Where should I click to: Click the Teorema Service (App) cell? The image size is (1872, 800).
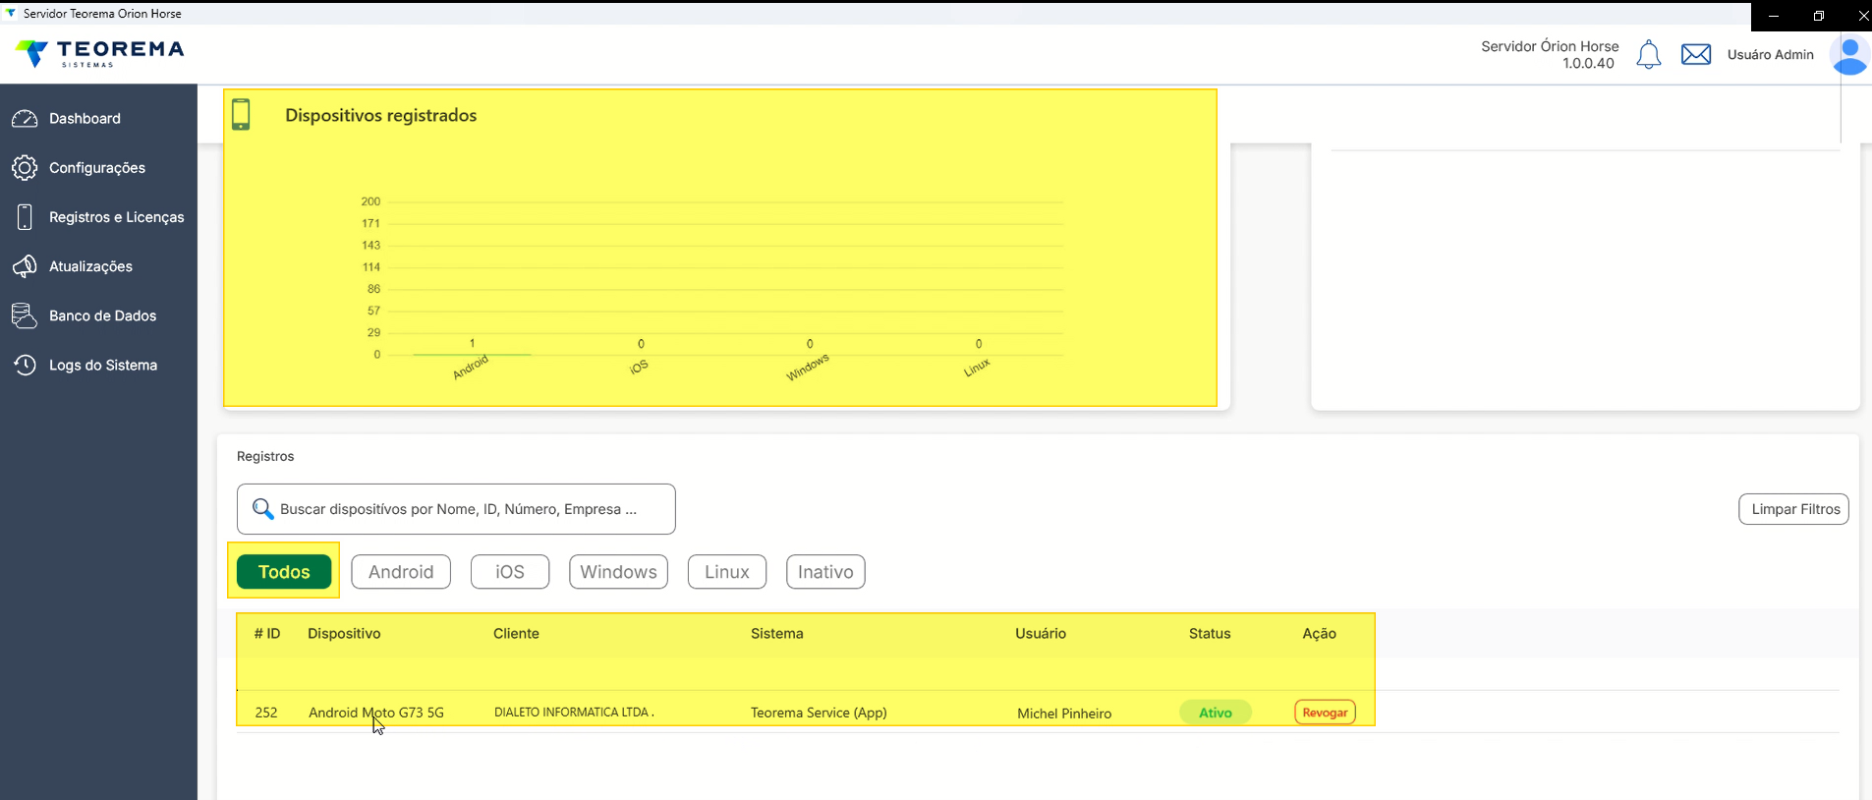819,713
